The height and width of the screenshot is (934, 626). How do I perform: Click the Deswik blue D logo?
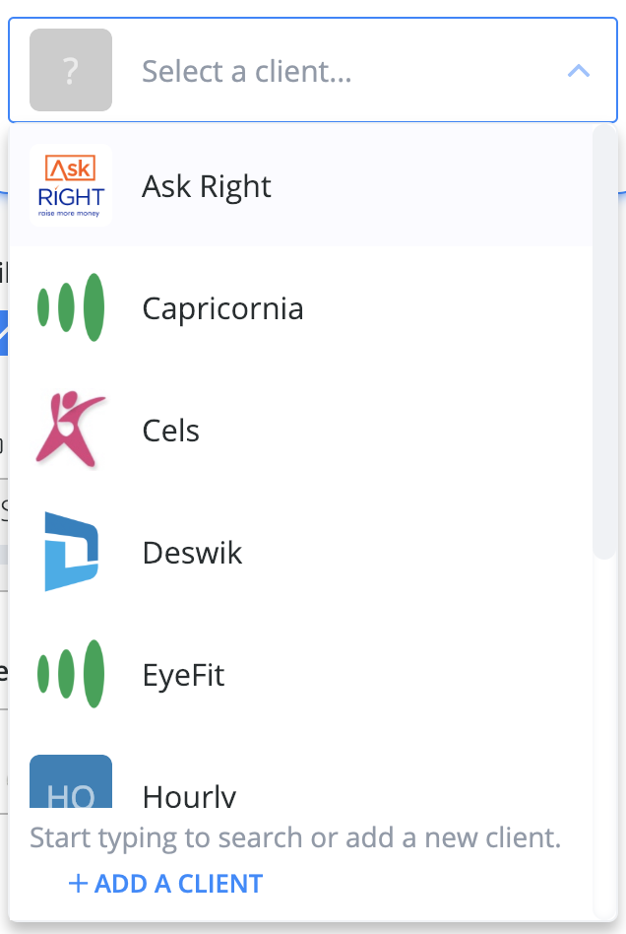pyautogui.click(x=72, y=552)
